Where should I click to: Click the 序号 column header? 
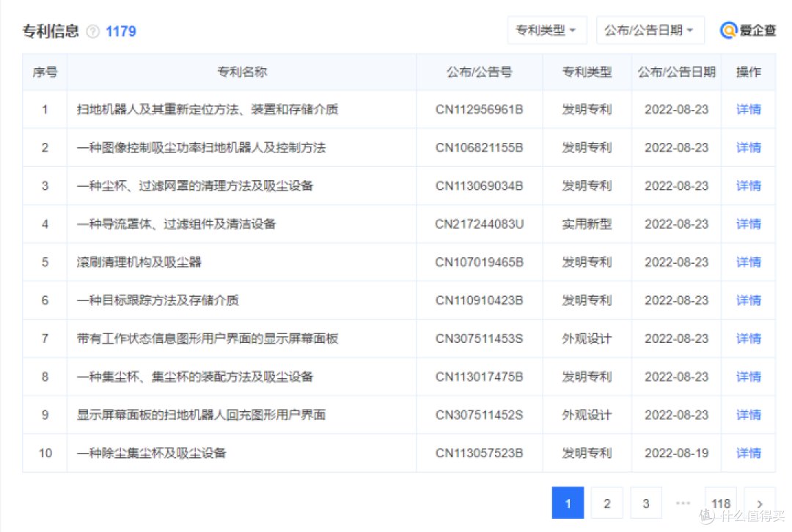click(x=45, y=72)
